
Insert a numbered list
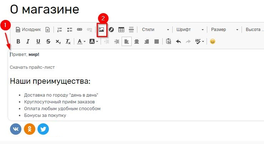click(60, 30)
